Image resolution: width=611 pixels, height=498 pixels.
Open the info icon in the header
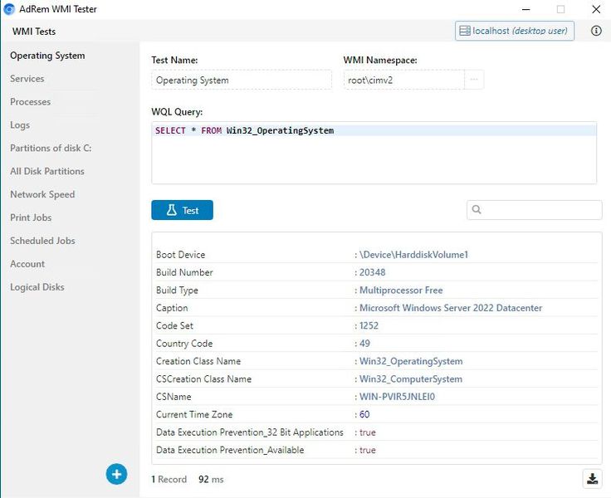coord(595,31)
